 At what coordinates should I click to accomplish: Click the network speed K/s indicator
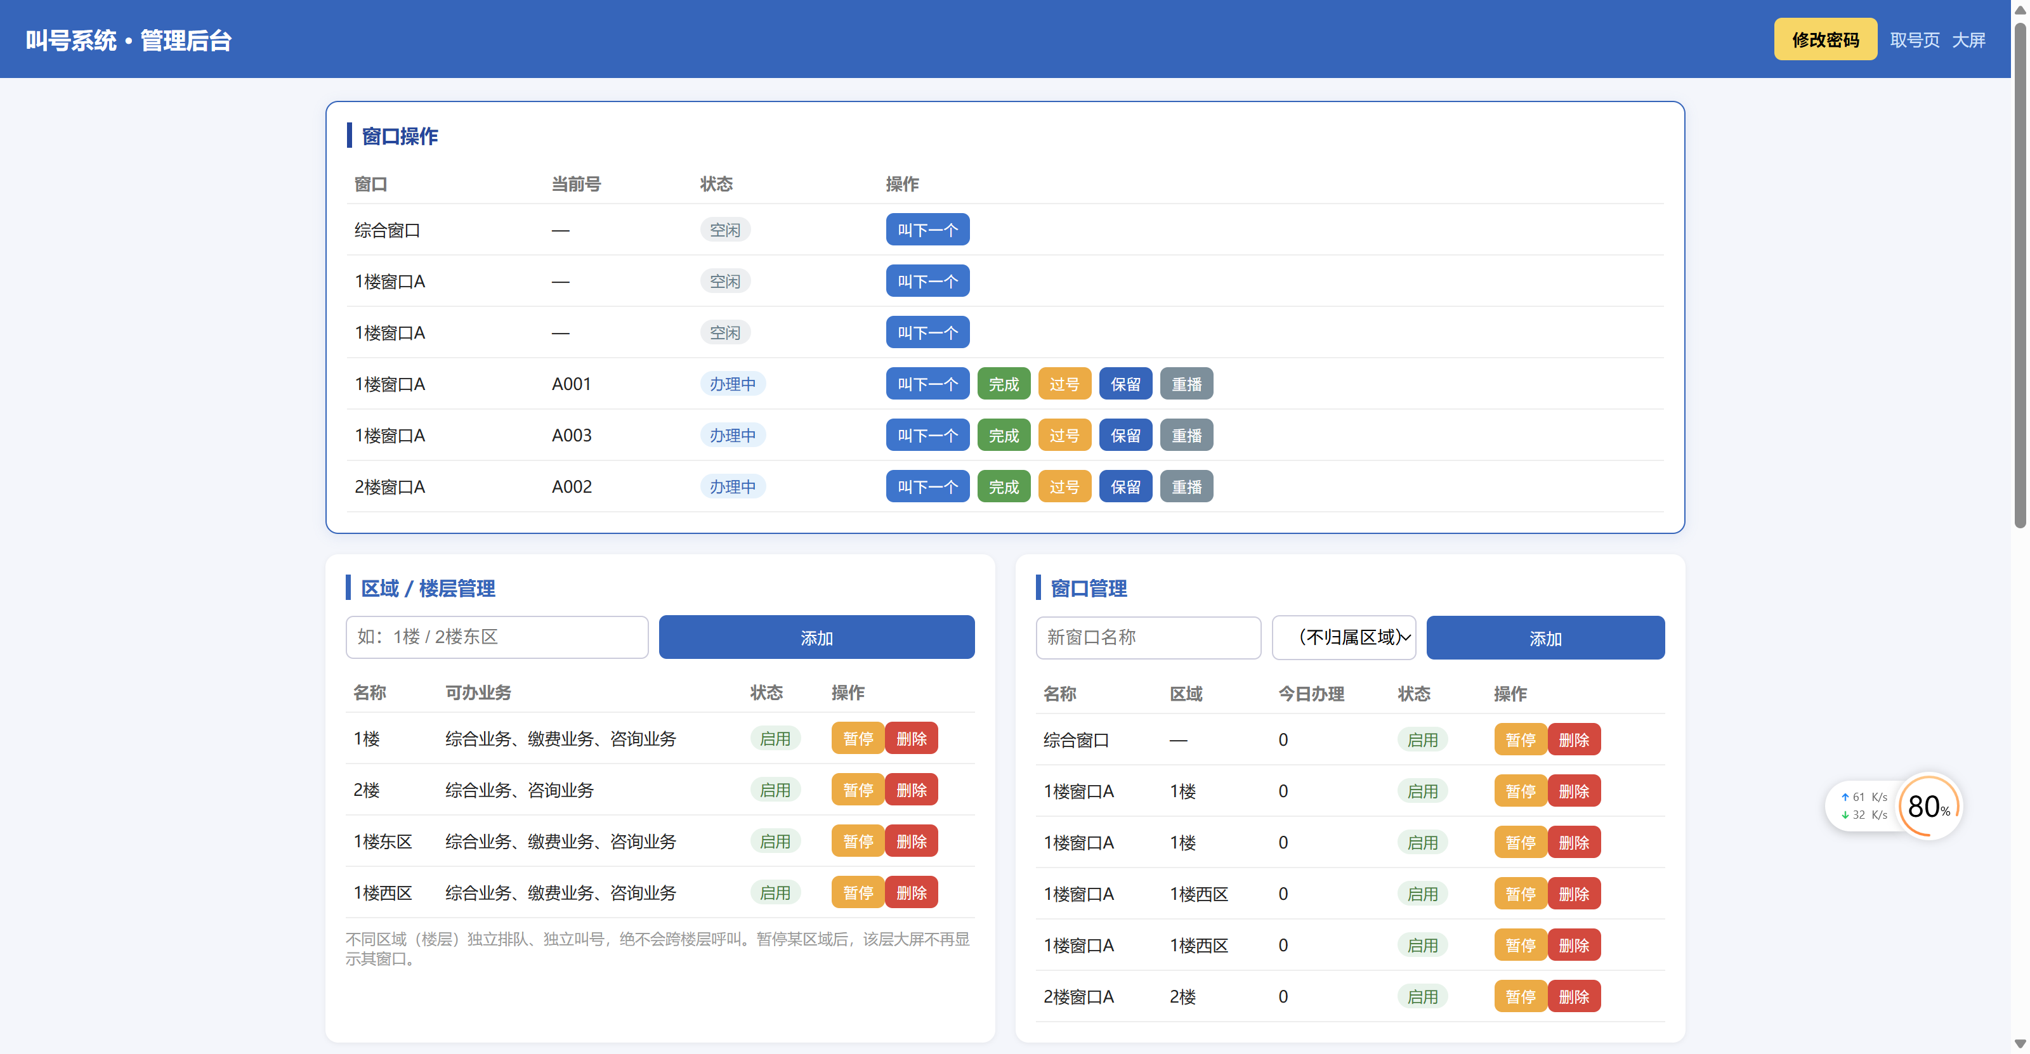coord(1864,806)
